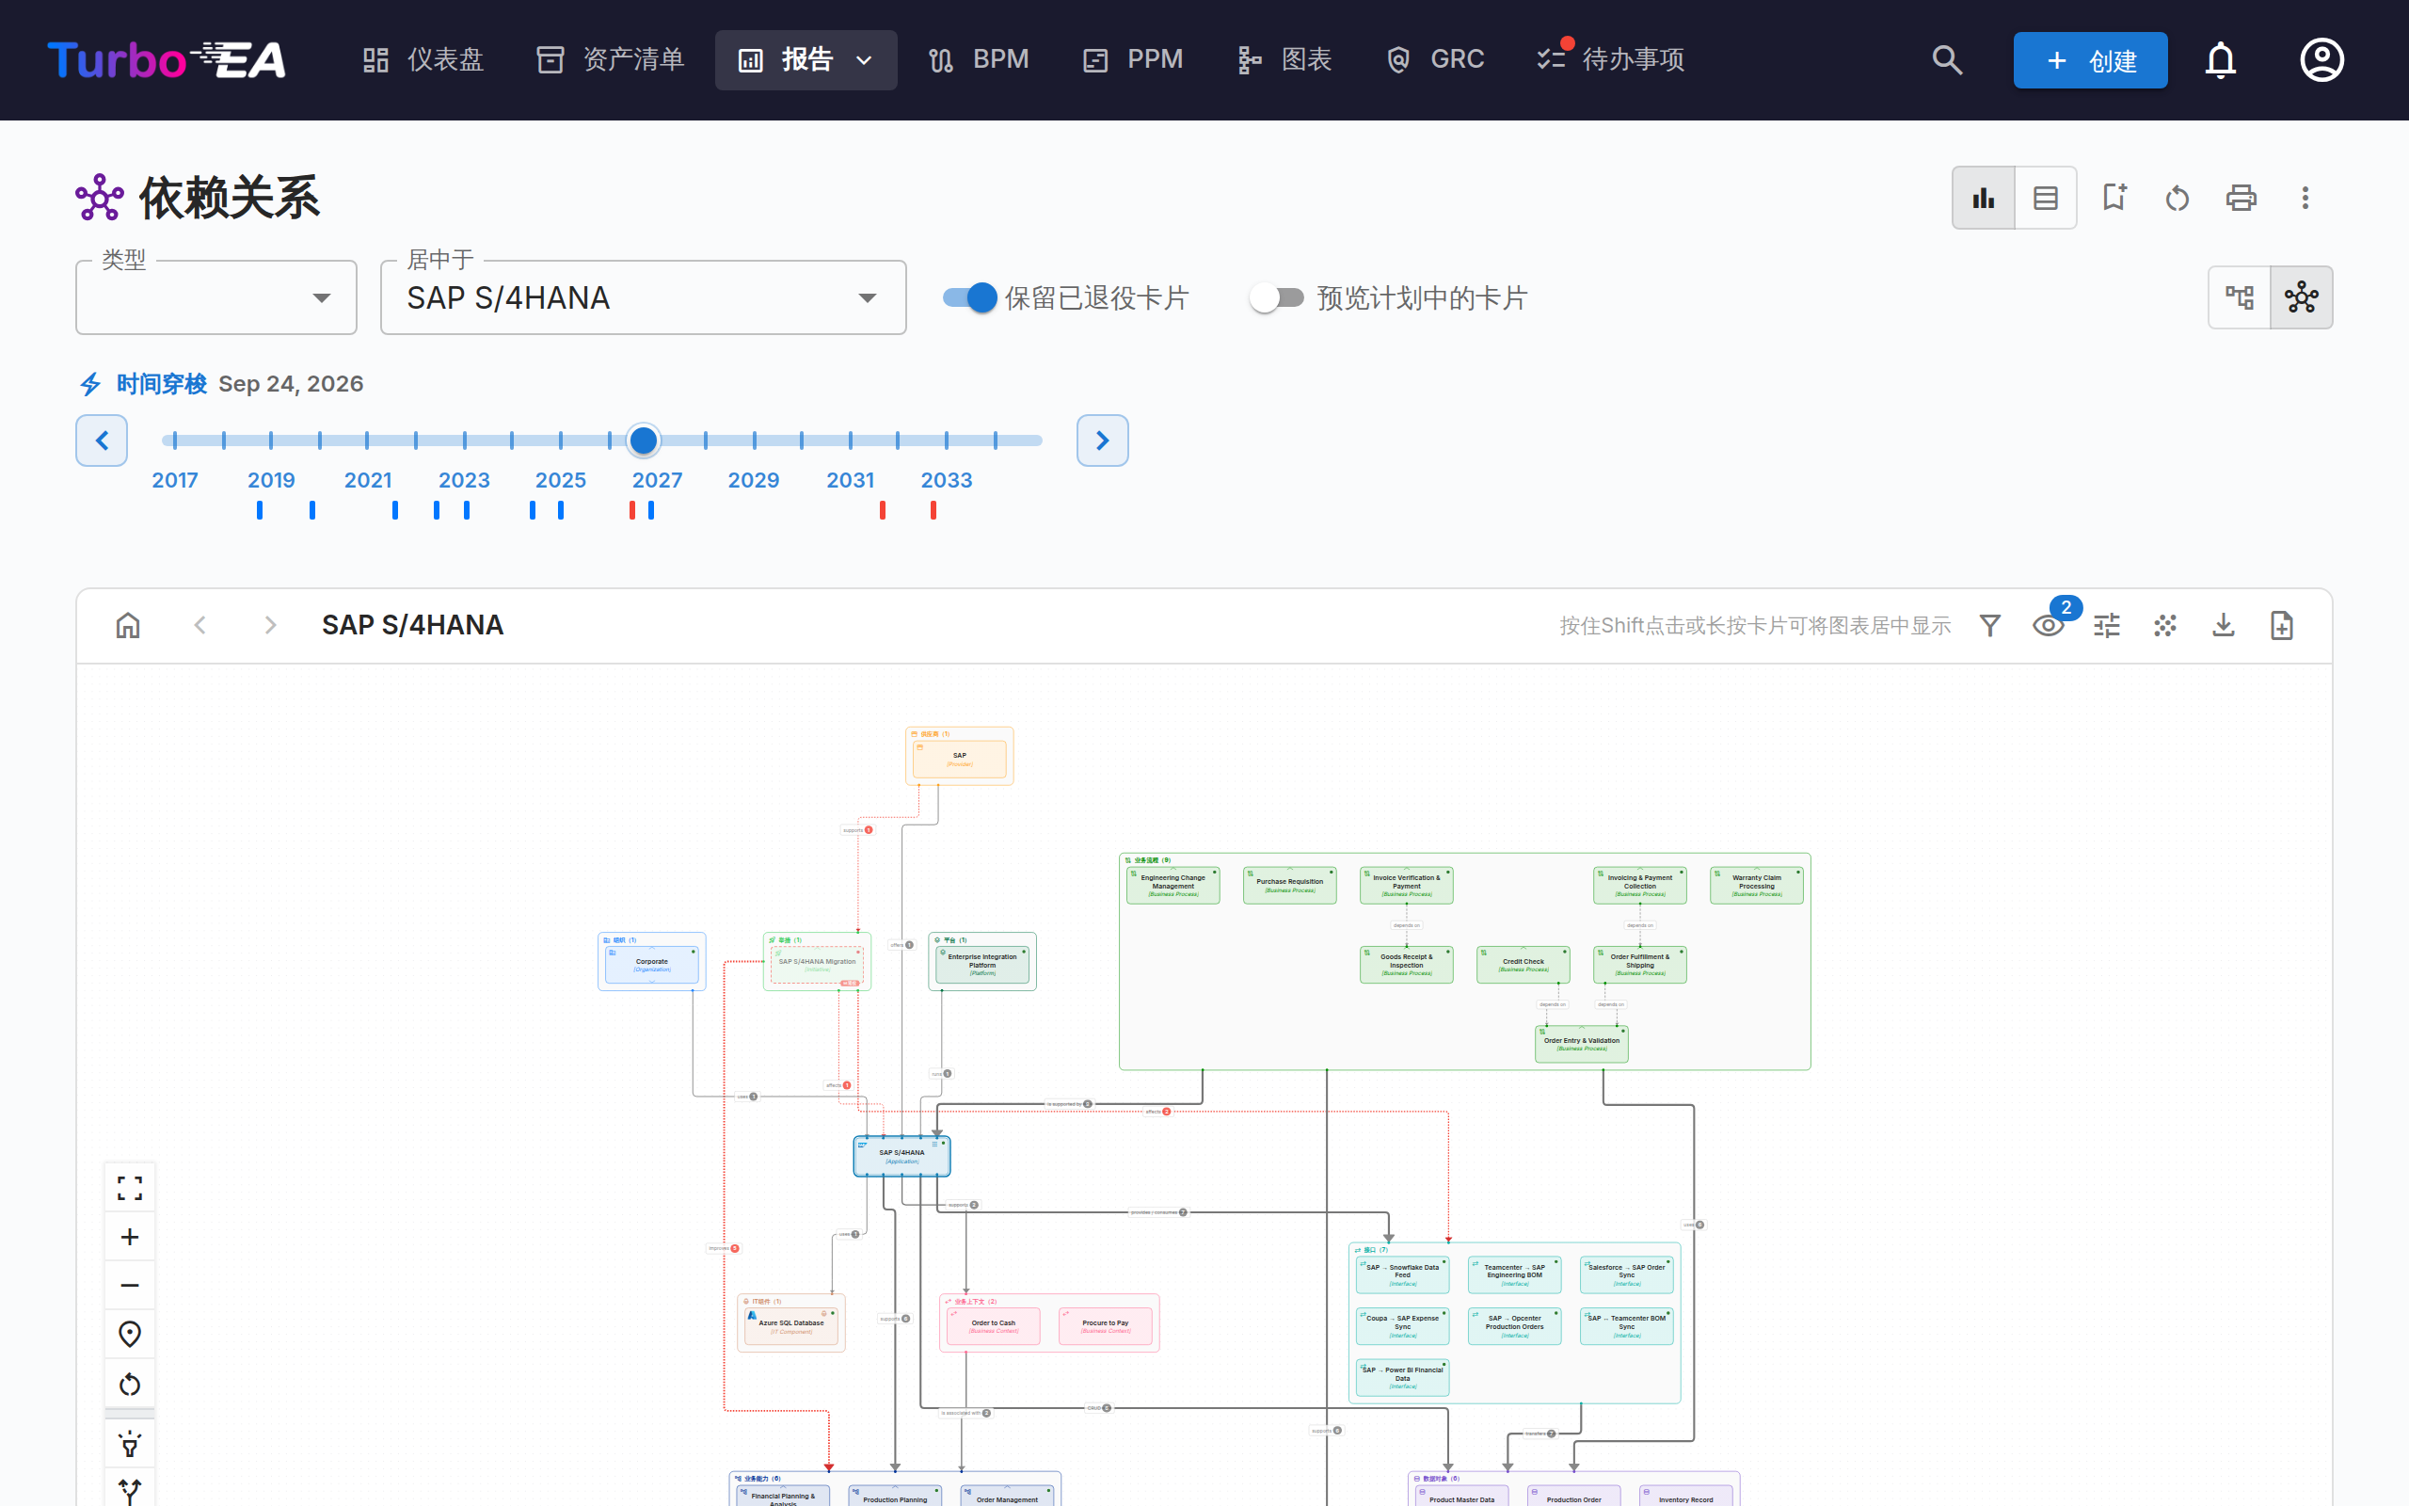Step timeline to previous date

(102, 440)
